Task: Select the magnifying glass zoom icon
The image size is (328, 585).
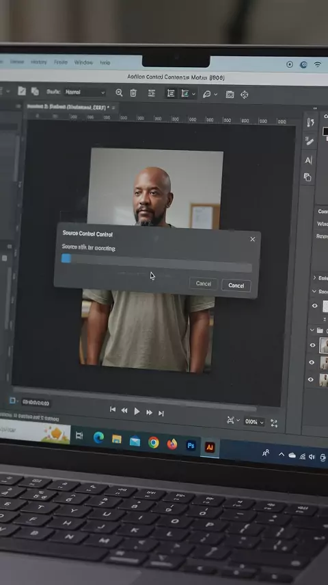Action: (x=119, y=92)
